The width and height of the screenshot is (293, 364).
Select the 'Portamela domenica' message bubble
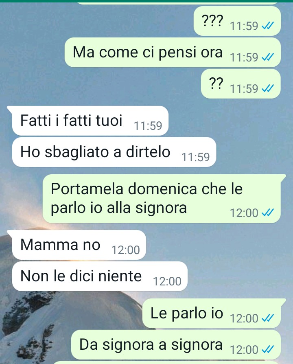coord(162,199)
